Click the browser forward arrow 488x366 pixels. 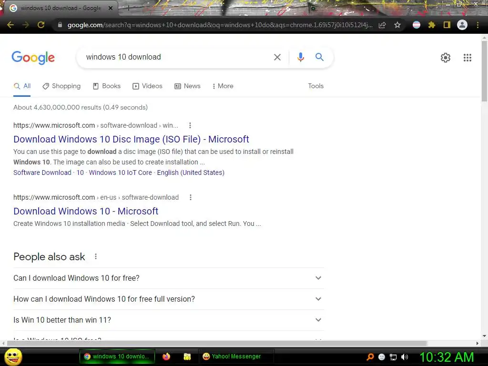(x=26, y=25)
